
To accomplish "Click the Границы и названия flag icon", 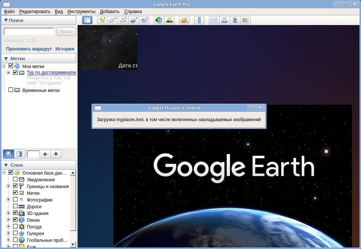I will (22, 186).
